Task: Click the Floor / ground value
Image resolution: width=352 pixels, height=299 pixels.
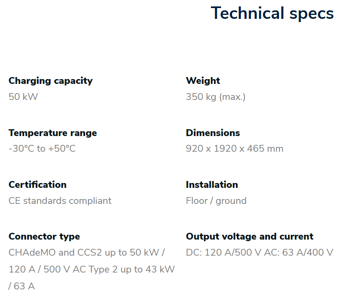Action: [216, 201]
